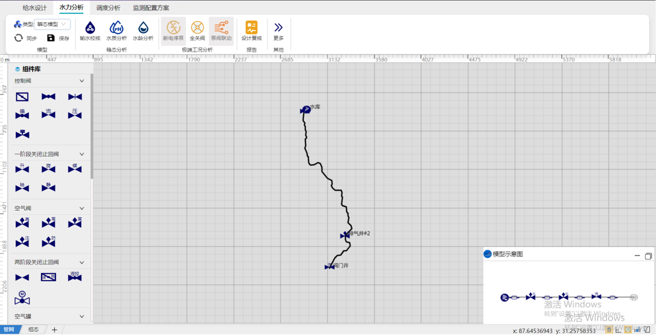Launch the 水龄分析 water age tool
The height and width of the screenshot is (335, 656).
143,31
